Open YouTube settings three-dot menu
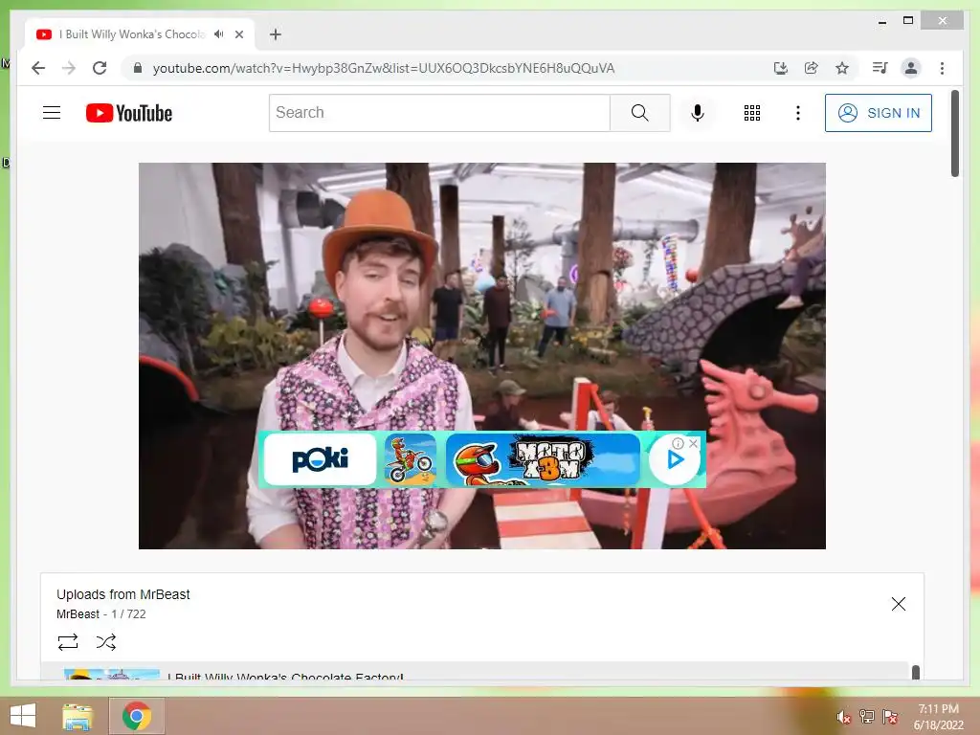Image resolution: width=980 pixels, height=735 pixels. (797, 113)
